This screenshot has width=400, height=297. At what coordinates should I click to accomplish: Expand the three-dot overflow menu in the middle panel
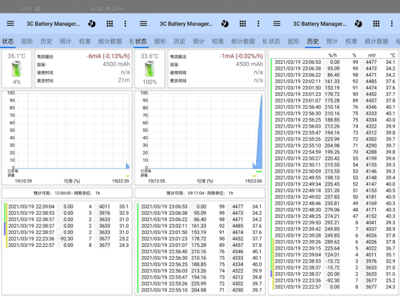click(x=258, y=24)
